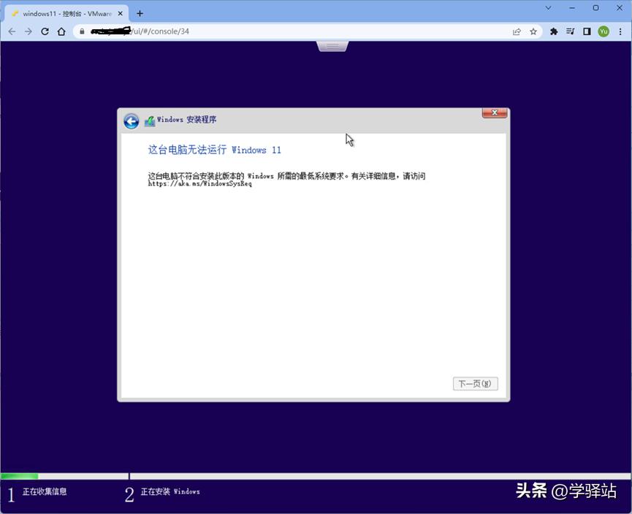Click the share page icon

click(517, 31)
